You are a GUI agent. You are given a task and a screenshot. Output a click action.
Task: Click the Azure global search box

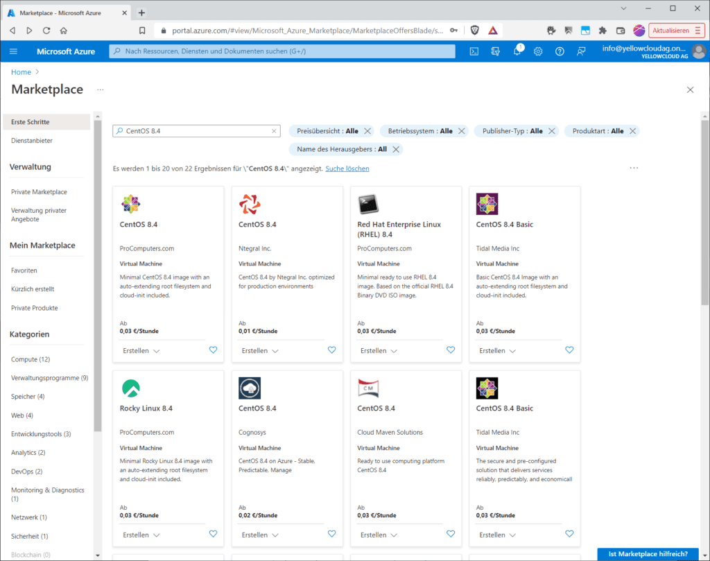282,51
